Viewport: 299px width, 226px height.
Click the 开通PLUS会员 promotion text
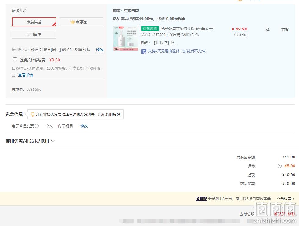click(x=239, y=199)
